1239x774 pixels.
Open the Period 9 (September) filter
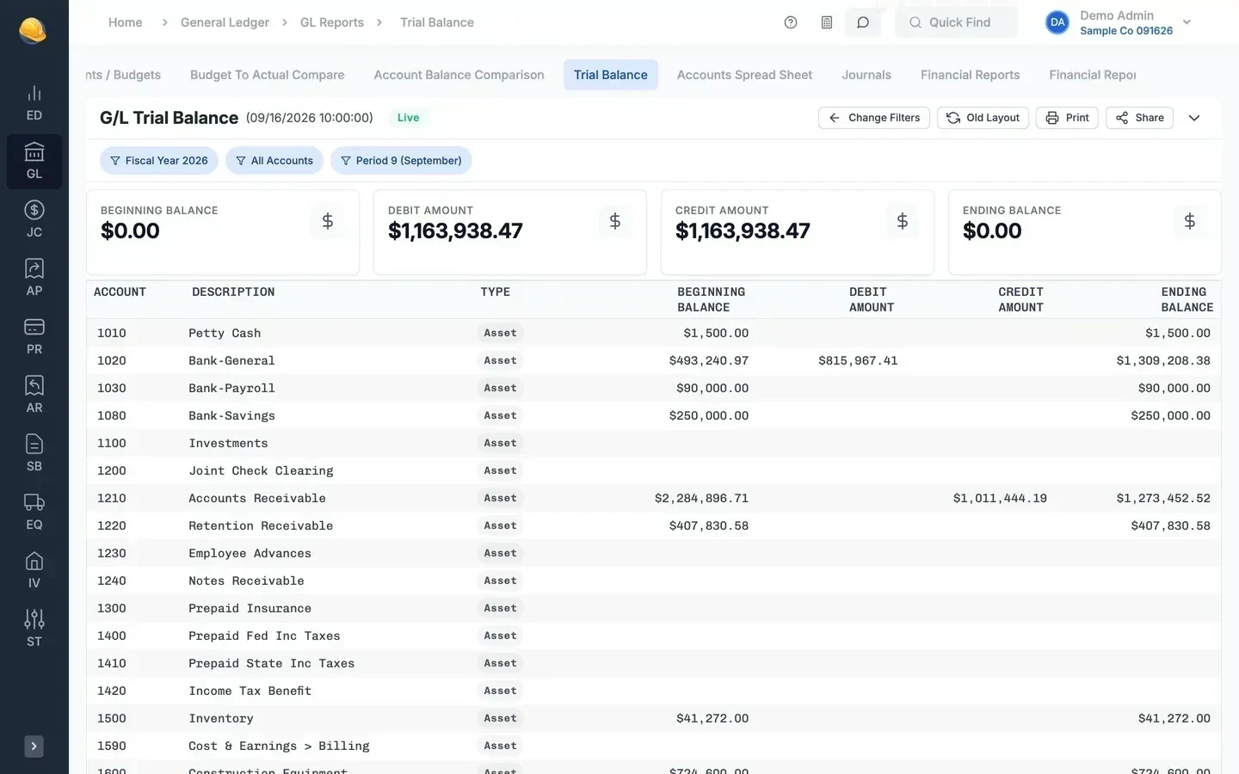401,161
